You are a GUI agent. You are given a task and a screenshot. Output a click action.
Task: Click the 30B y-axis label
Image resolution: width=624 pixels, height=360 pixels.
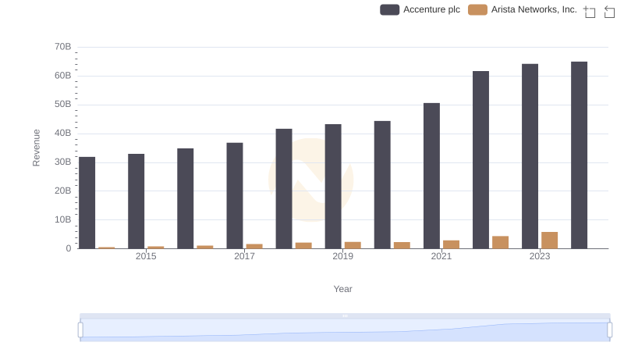pos(63,162)
